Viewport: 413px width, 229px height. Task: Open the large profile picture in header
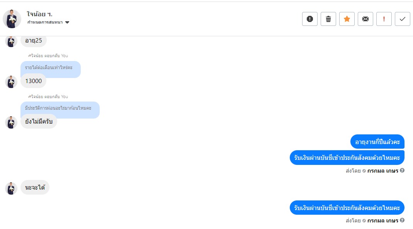click(12, 19)
